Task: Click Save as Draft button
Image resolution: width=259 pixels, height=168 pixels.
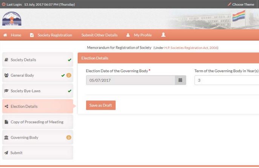Action: tap(101, 105)
